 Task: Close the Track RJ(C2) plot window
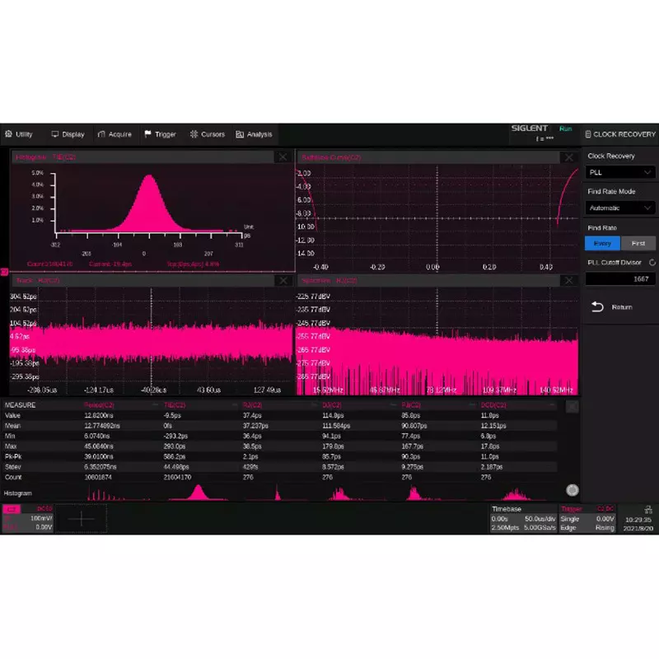coord(283,280)
